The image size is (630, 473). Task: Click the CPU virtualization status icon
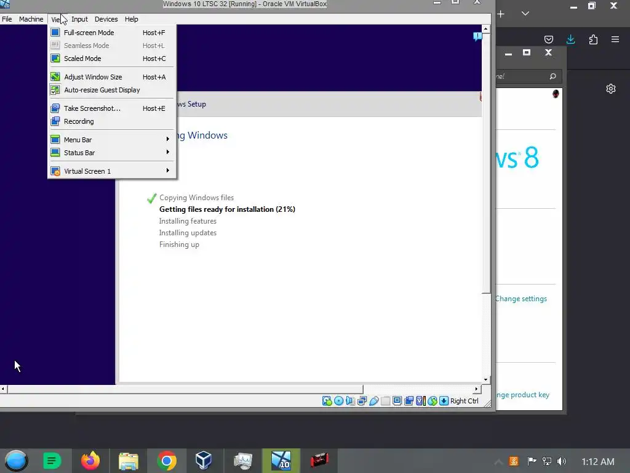(x=420, y=400)
